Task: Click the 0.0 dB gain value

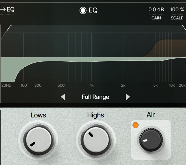Action: (x=156, y=10)
